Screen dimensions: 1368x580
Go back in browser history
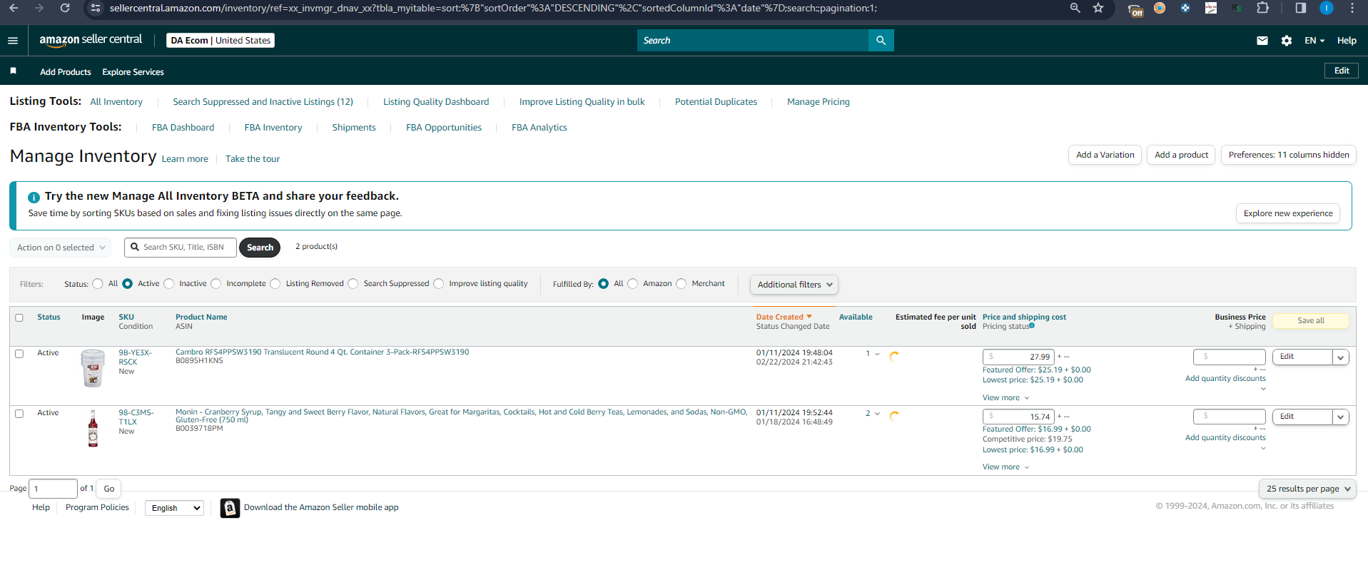coord(14,8)
